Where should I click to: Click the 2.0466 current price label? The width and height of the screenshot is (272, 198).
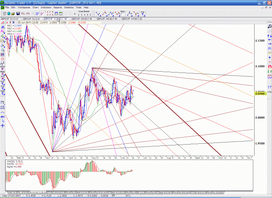(260, 94)
